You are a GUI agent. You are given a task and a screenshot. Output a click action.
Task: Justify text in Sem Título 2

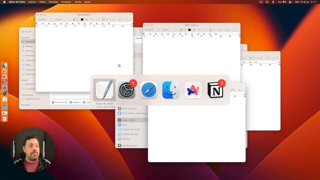tap(114, 19)
